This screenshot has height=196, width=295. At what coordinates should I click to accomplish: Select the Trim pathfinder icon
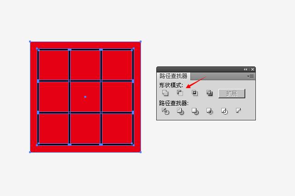click(180, 111)
